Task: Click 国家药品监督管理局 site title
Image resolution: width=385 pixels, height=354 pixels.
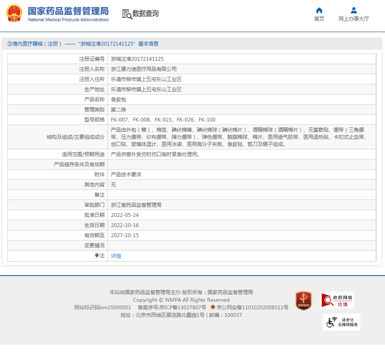Action: 68,11
